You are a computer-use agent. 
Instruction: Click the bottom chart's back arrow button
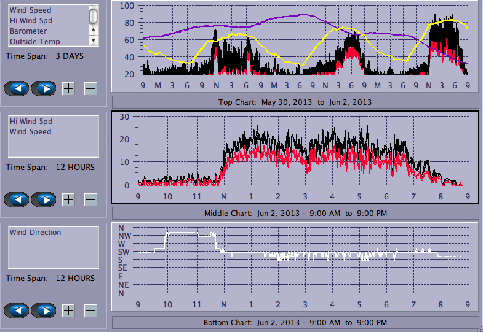17,311
